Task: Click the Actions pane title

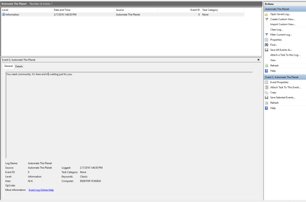Action: pyautogui.click(x=269, y=4)
